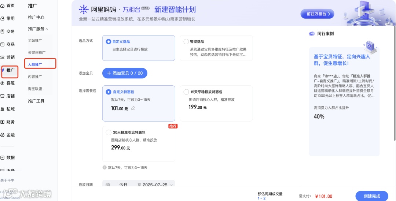Open 推广工具 in the submenu
This screenshot has height=201, width=396.
coord(36,101)
